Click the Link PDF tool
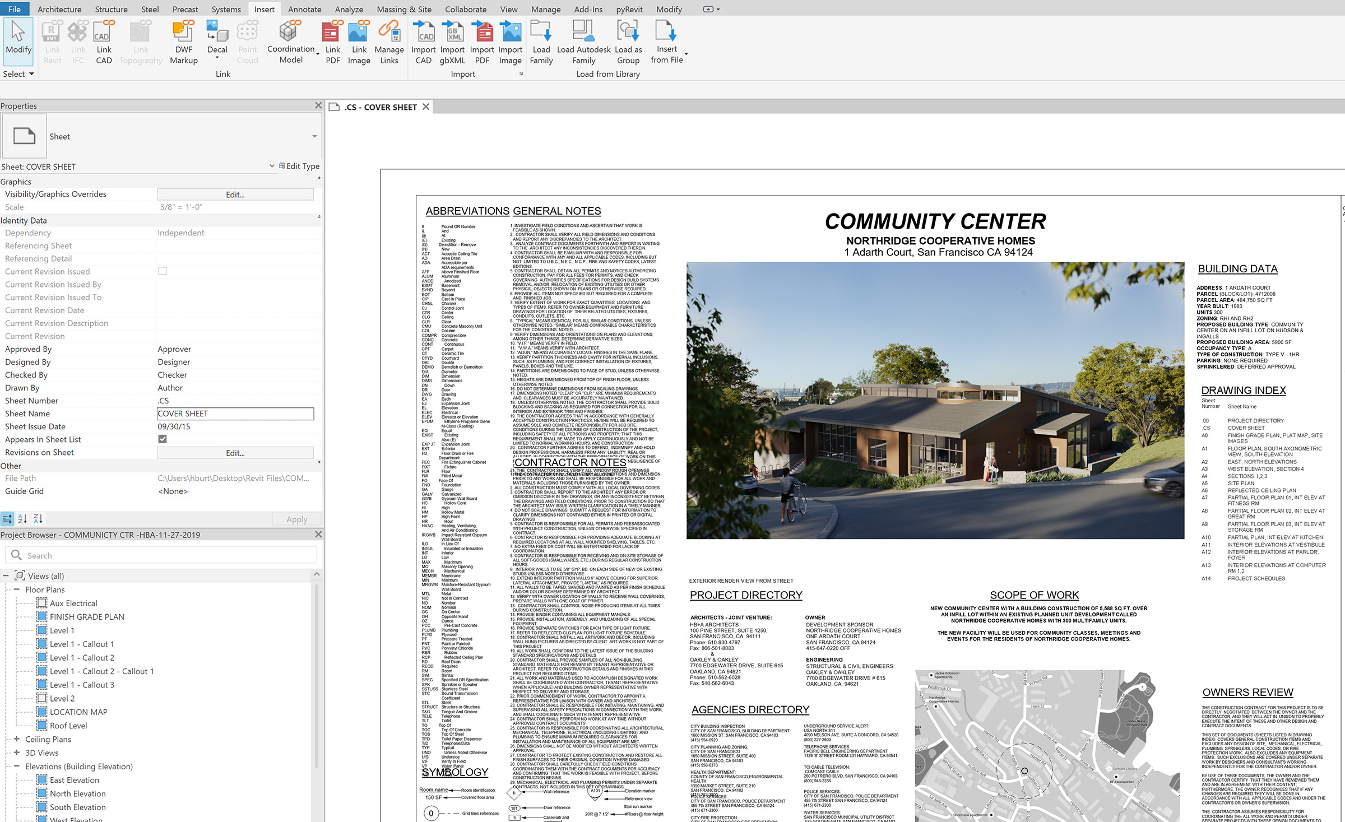Image resolution: width=1345 pixels, height=822 pixels. point(333,43)
